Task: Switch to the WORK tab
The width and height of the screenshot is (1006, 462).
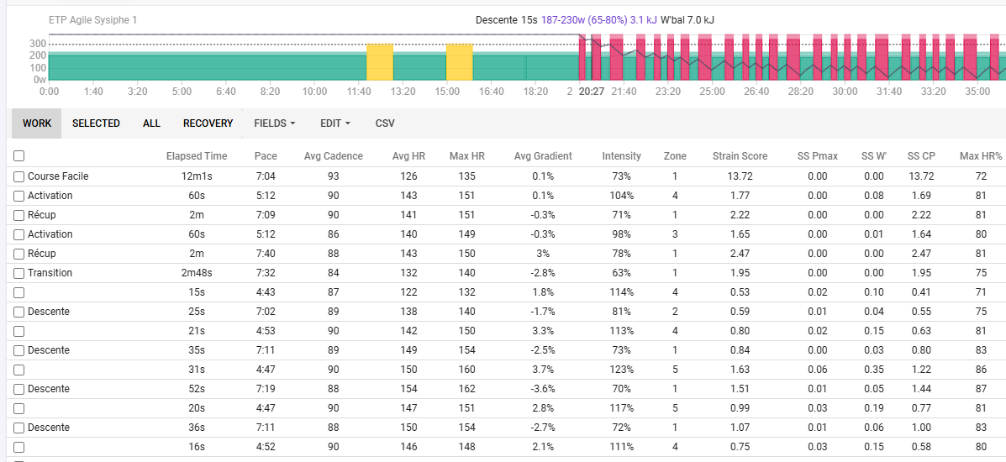Action: [36, 123]
